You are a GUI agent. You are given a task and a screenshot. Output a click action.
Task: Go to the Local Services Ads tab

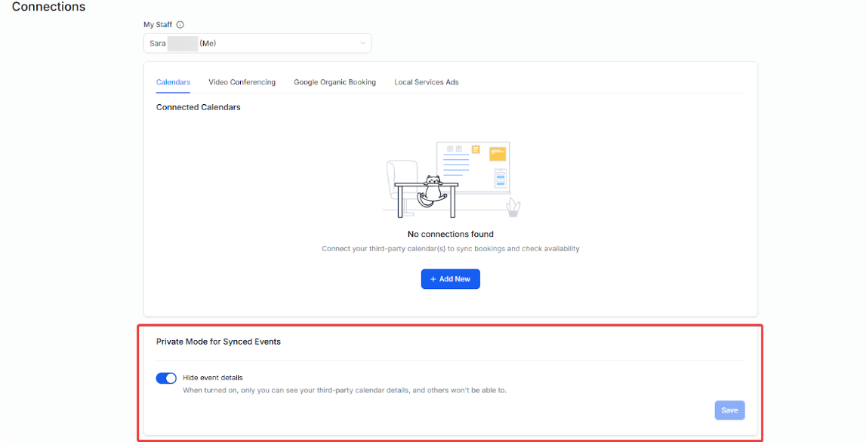[x=426, y=82]
